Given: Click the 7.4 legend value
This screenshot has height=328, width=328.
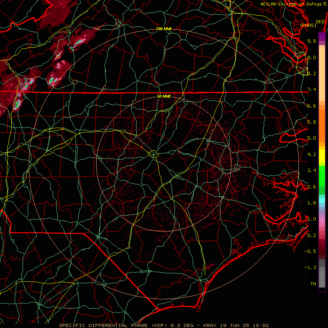Looking at the screenshot, I should (x=312, y=90).
